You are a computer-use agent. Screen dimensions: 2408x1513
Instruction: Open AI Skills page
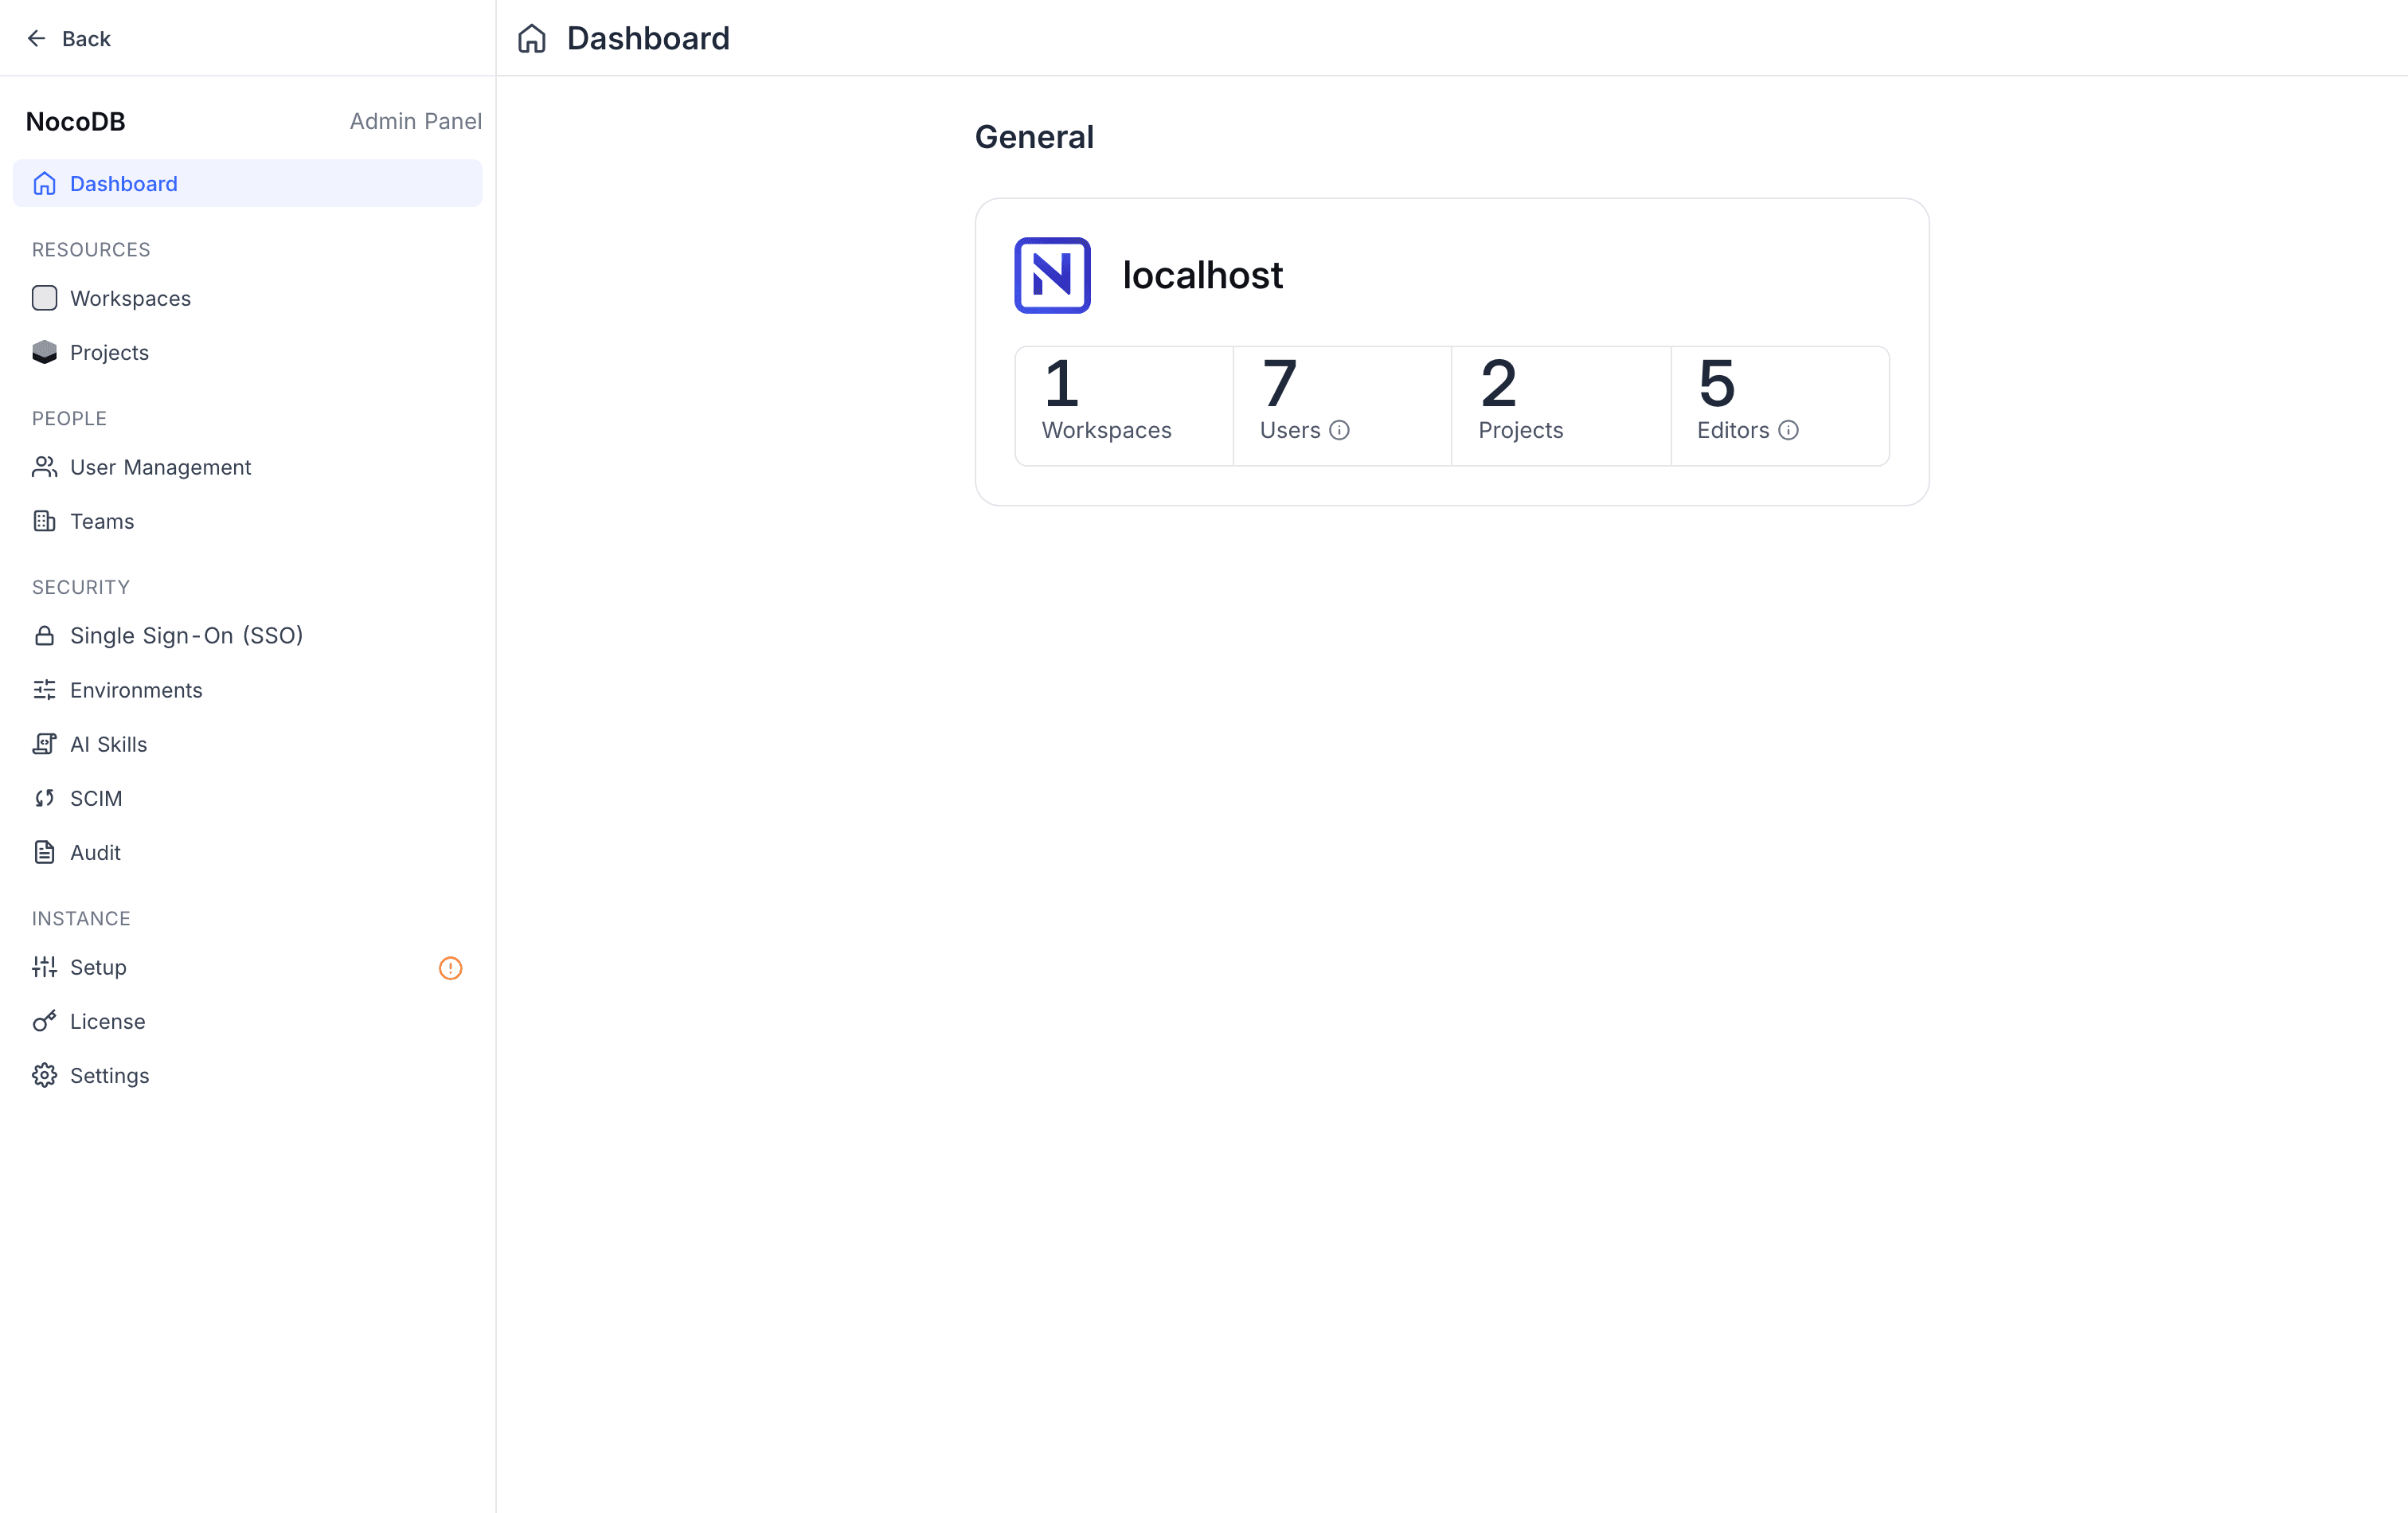coord(247,744)
